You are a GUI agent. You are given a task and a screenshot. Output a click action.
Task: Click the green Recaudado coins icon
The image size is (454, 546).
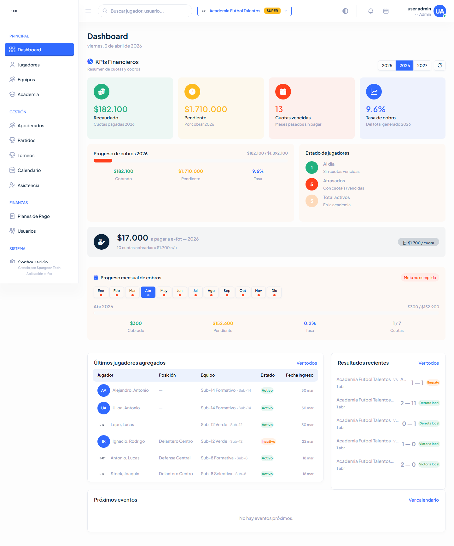[x=102, y=92]
